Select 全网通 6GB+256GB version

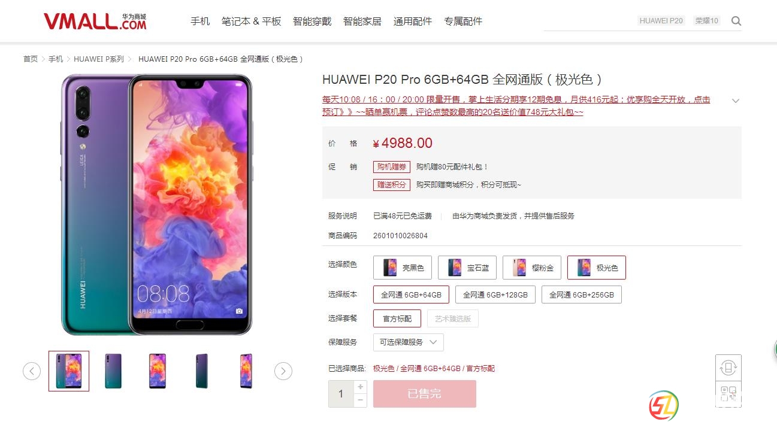point(582,295)
